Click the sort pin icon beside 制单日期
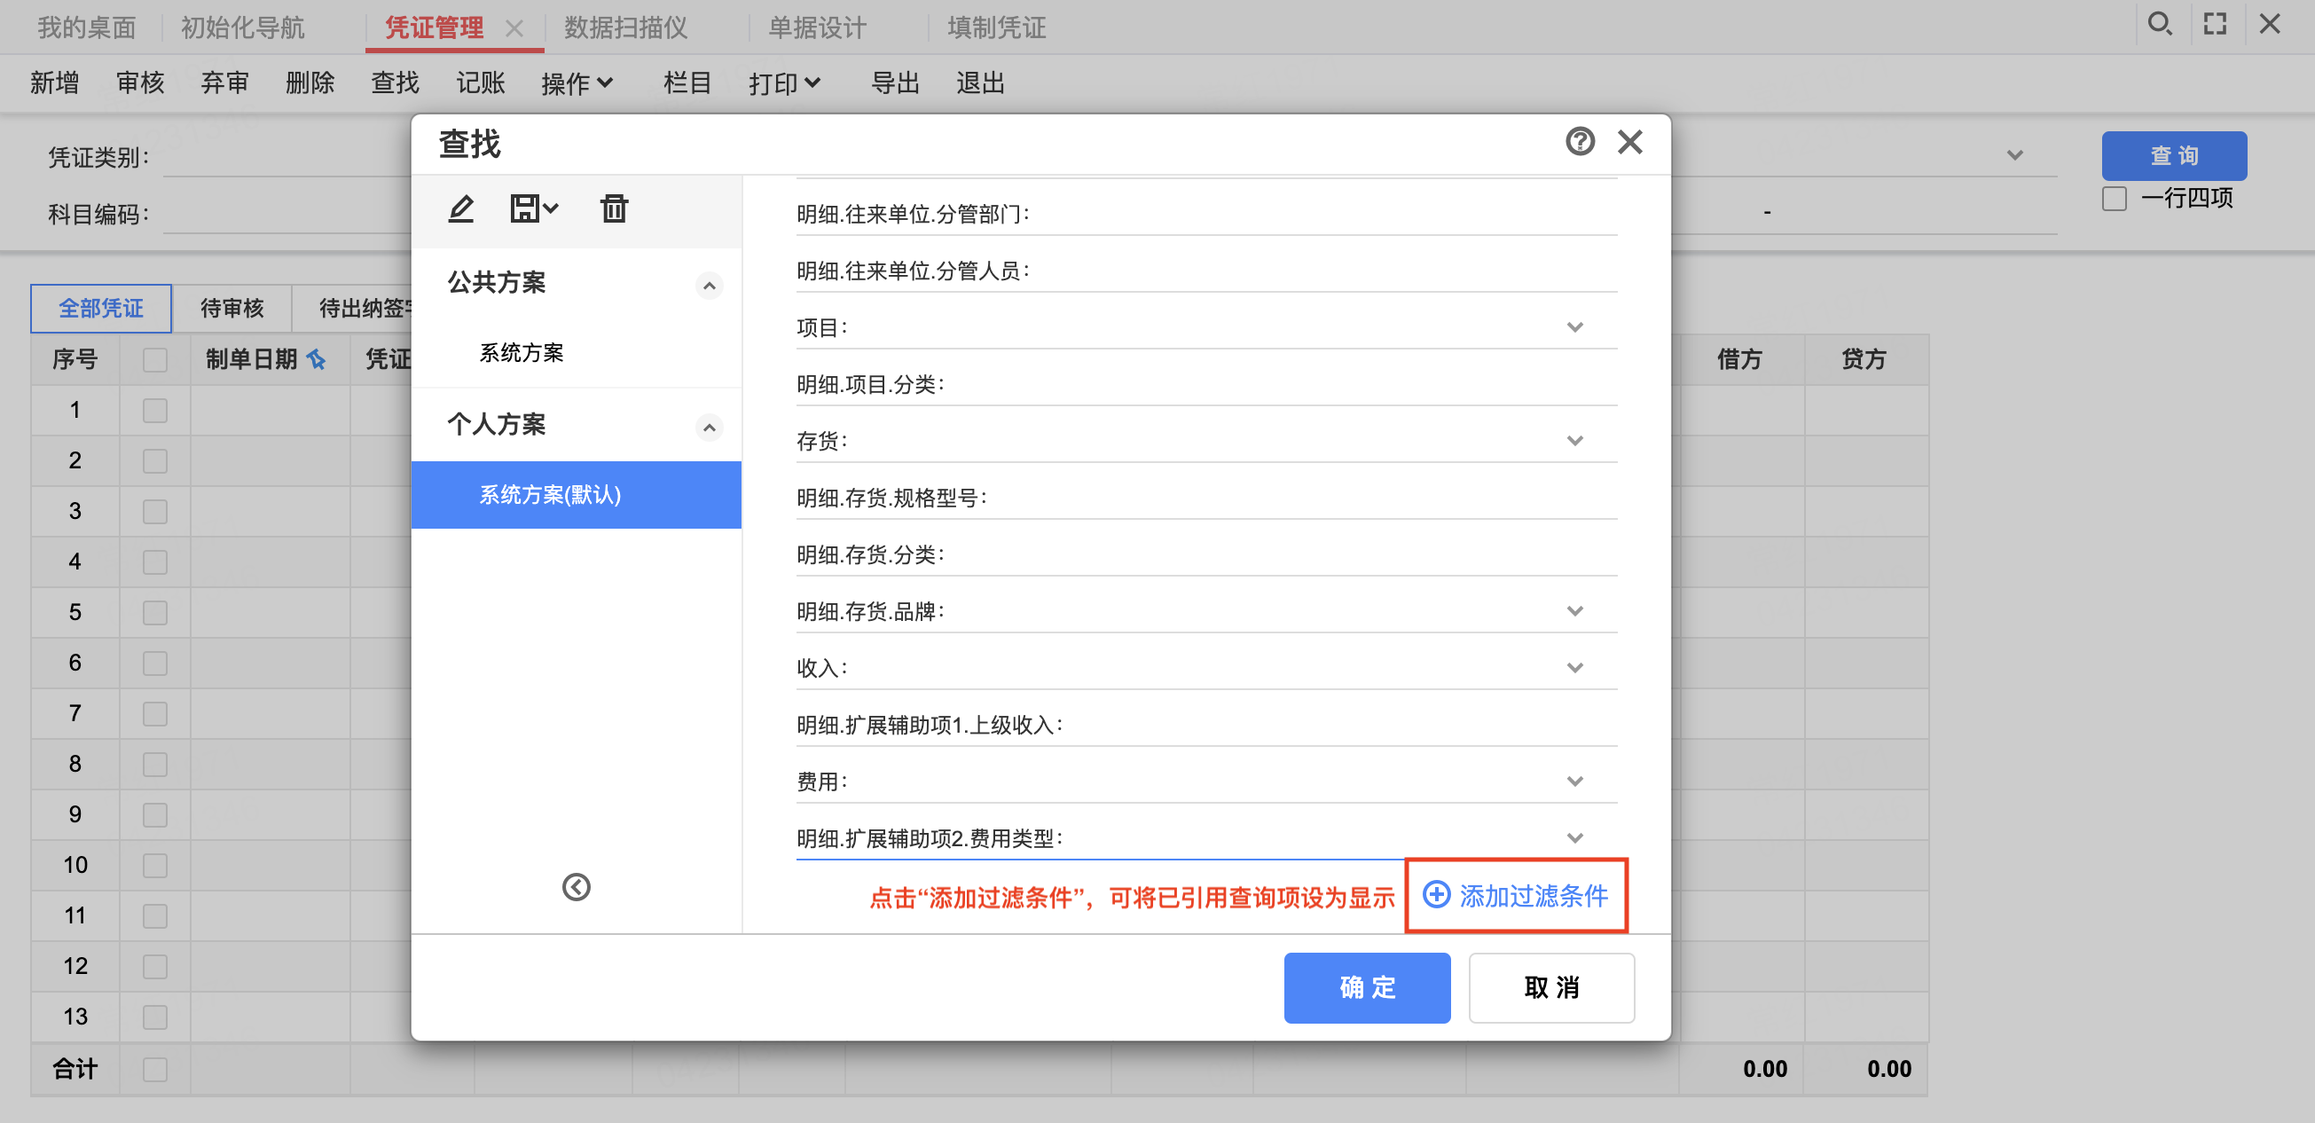This screenshot has height=1123, width=2315. tap(317, 360)
